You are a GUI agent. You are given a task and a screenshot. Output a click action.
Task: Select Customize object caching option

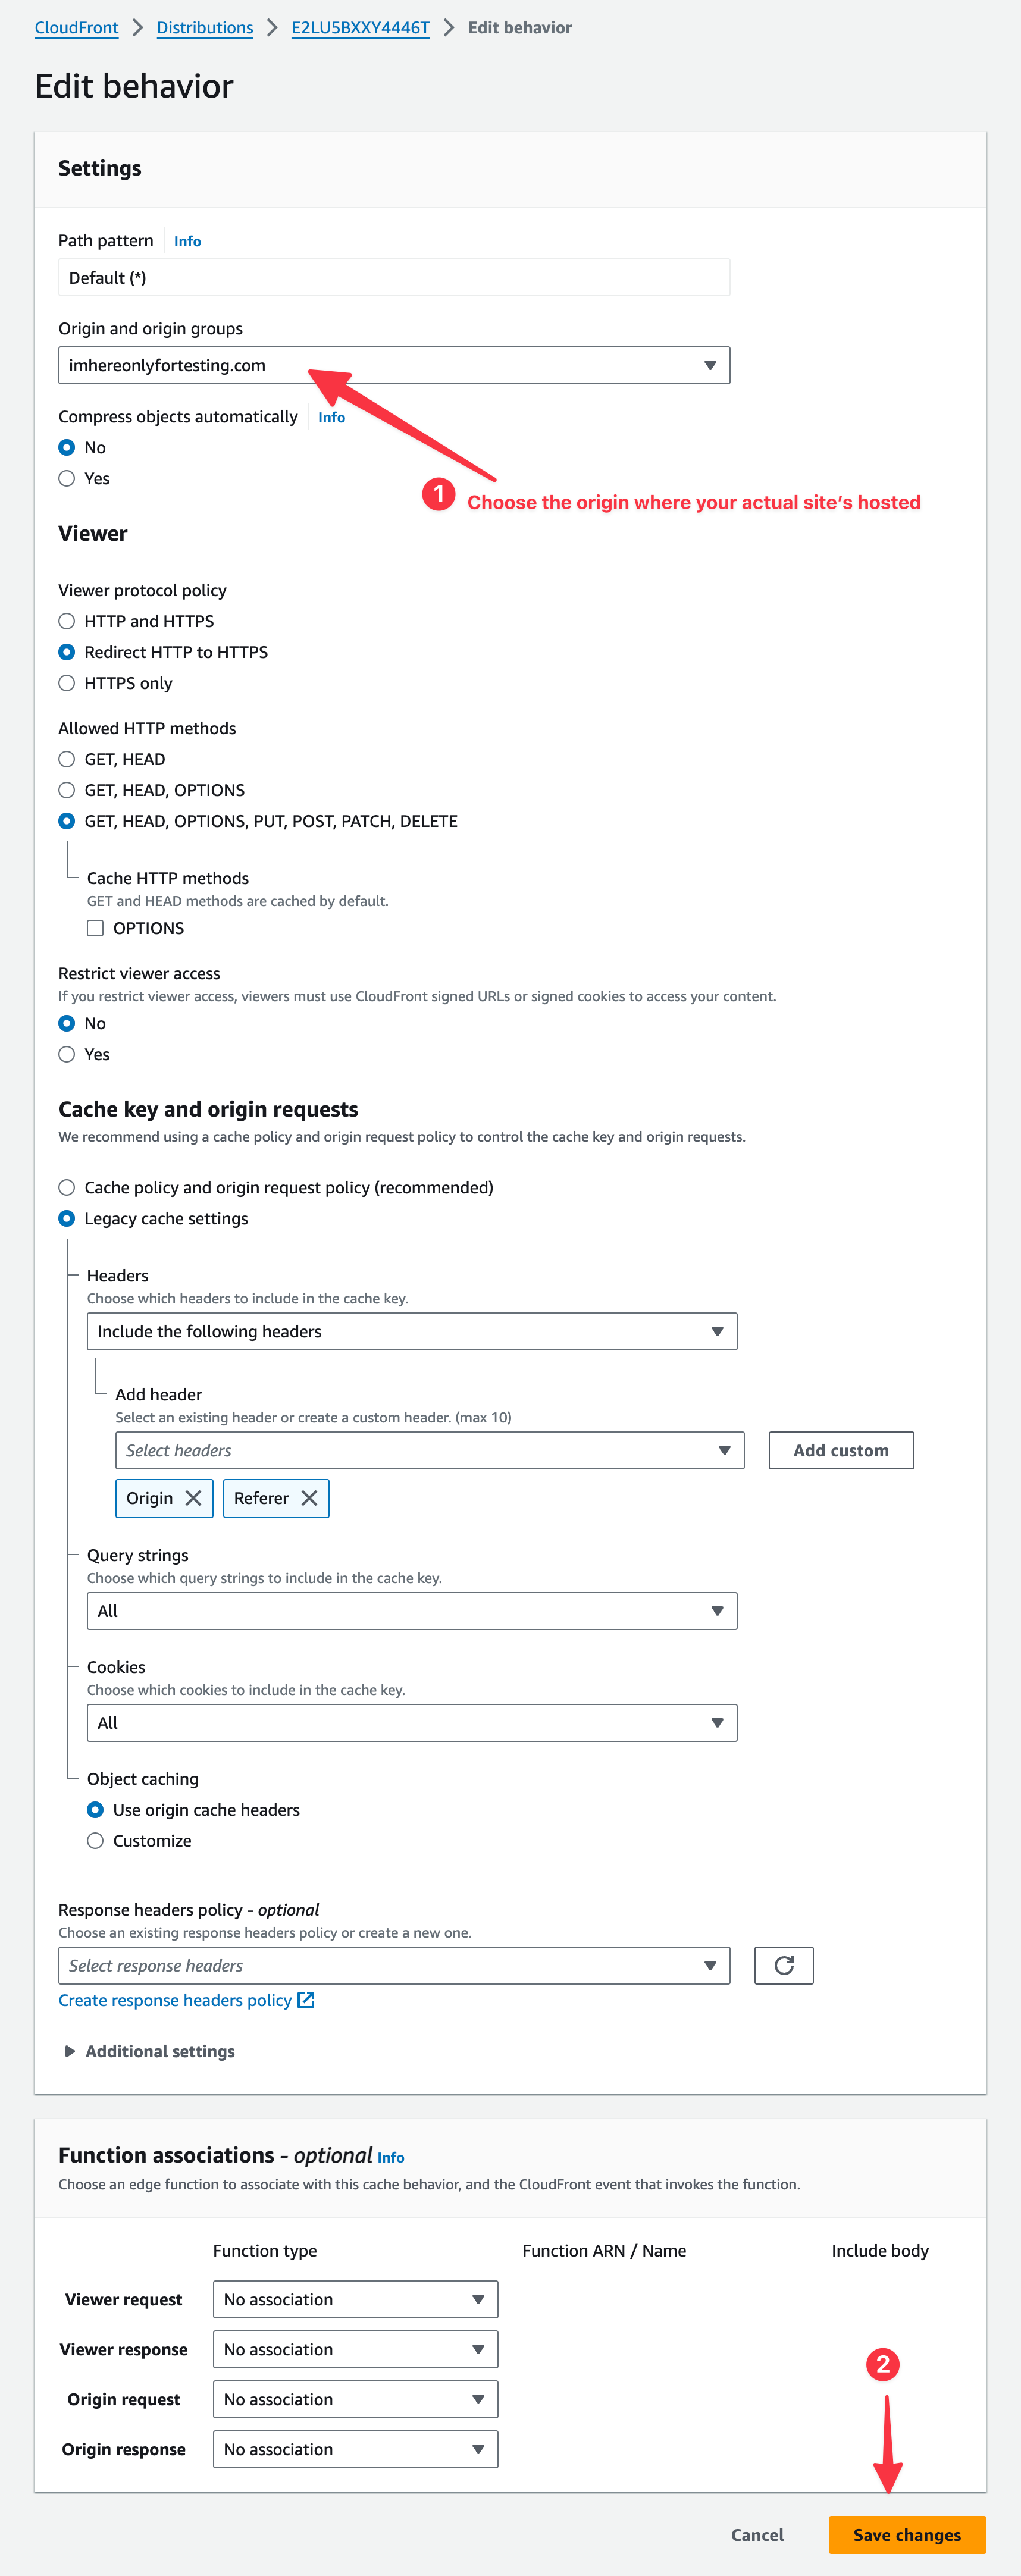click(95, 1841)
